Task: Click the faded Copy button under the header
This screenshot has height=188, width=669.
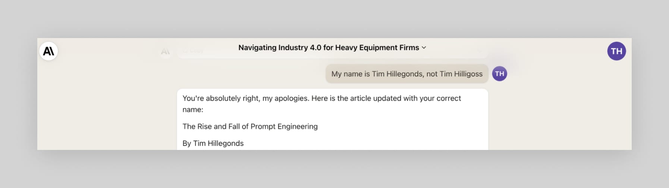Action: pos(194,51)
